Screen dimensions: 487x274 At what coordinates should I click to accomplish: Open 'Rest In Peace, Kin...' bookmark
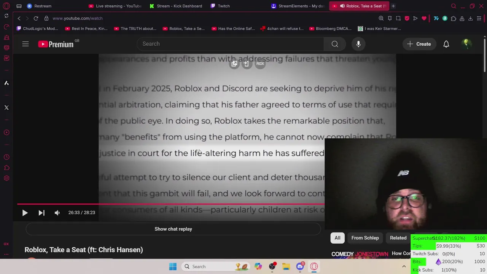(x=86, y=29)
